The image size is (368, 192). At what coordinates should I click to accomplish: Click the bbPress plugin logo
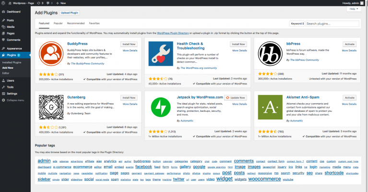click(x=270, y=54)
